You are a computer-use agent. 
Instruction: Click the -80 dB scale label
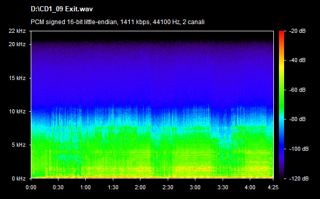point(297,119)
